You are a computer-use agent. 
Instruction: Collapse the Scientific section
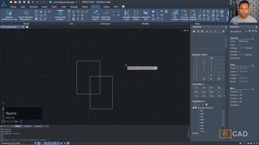pyautogui.click(x=198, y=84)
